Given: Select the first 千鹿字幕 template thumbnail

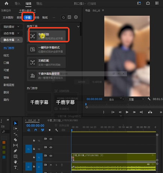Looking at the screenshot, I should [x=39, y=102].
